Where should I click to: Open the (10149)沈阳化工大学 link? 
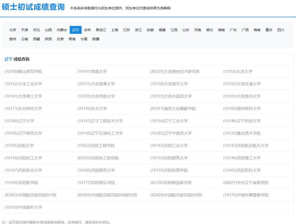click(23, 158)
